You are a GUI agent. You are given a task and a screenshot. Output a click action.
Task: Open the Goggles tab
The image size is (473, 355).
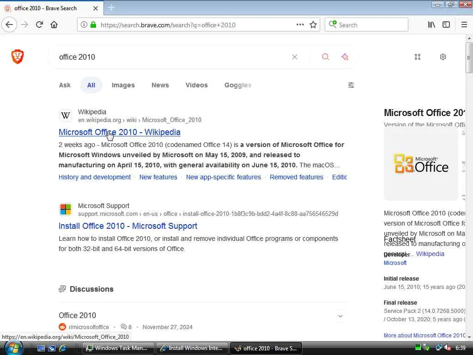(x=238, y=85)
